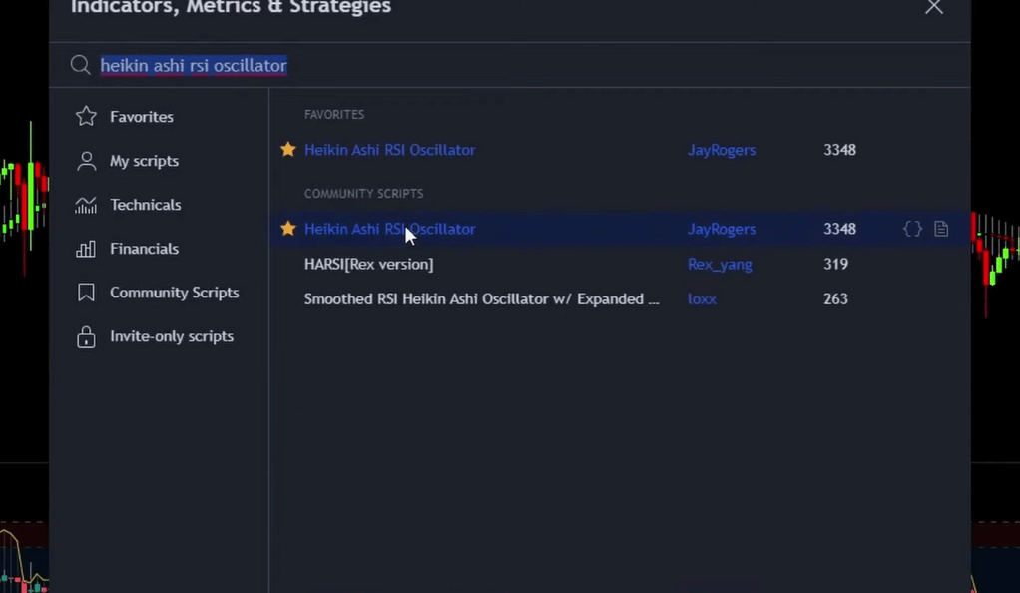Image resolution: width=1020 pixels, height=593 pixels.
Task: Click the search magnifier icon
Action: click(80, 65)
